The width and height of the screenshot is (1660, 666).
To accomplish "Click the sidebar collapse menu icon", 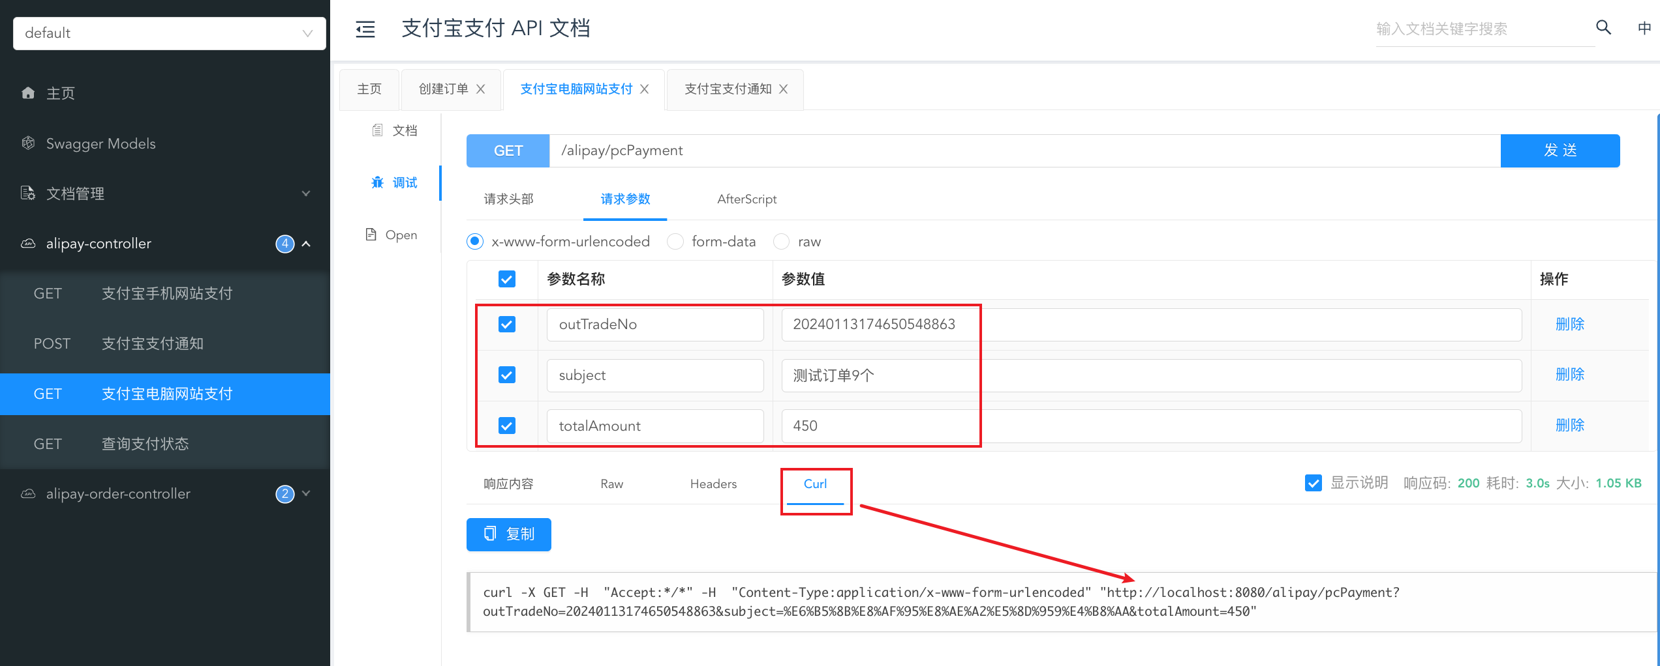I will (365, 29).
